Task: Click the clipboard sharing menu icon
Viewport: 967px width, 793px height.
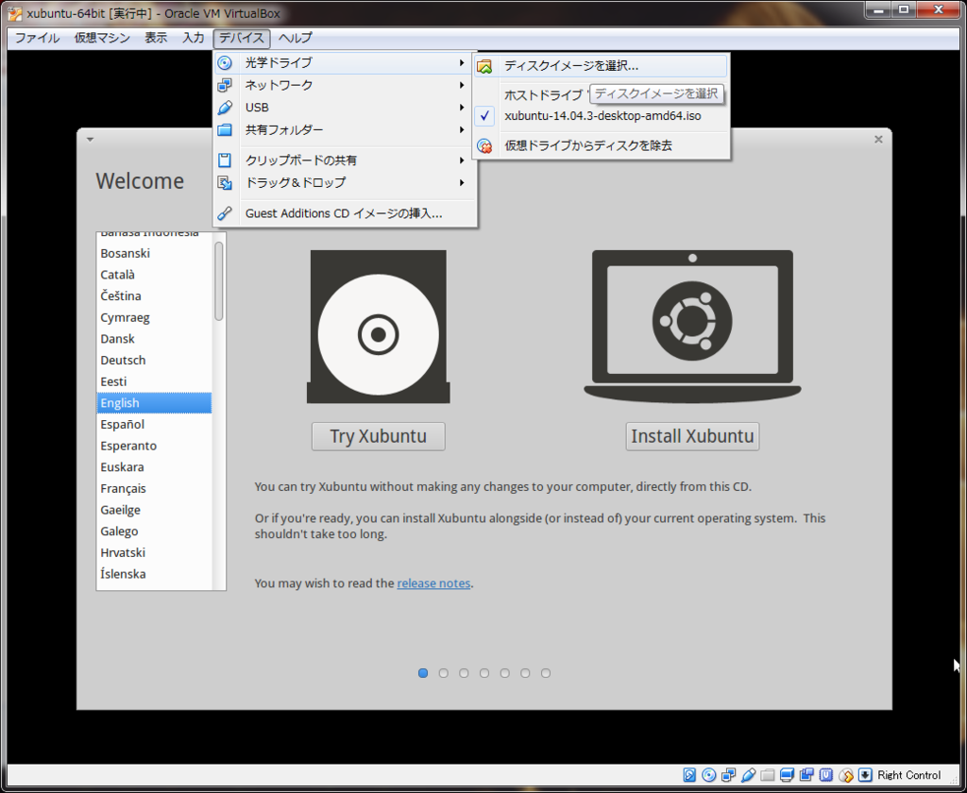Action: pos(225,160)
